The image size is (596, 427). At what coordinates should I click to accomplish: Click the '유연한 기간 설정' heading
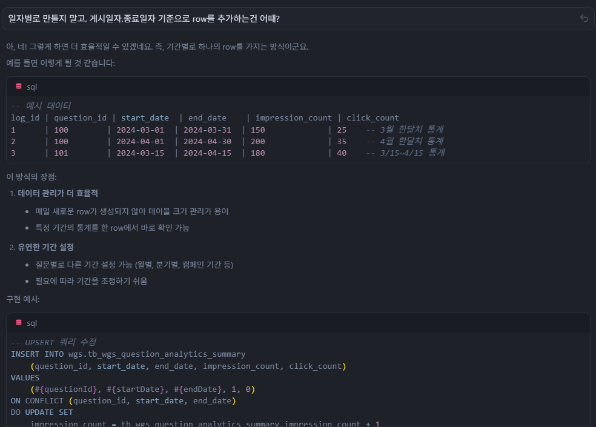click(x=45, y=247)
